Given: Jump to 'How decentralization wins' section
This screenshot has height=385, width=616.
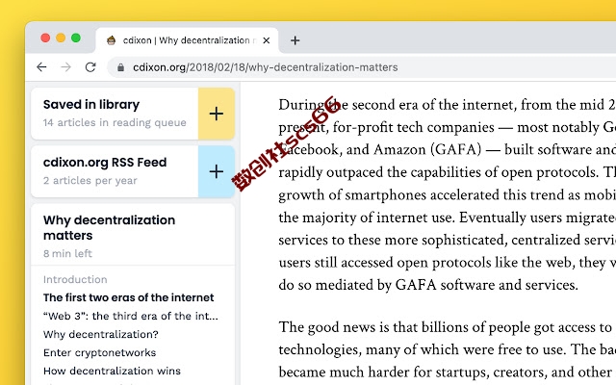Looking at the screenshot, I should (x=112, y=371).
